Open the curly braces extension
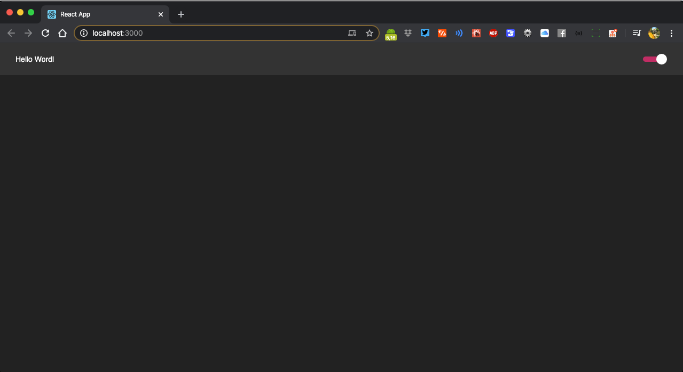This screenshot has width=683, height=372. point(579,33)
